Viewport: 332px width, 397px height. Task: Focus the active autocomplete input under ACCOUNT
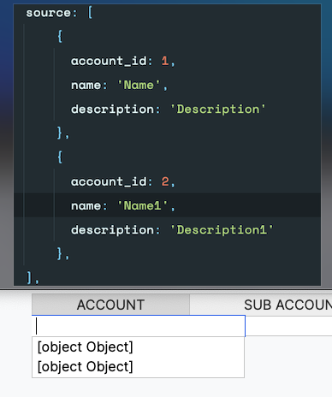point(139,326)
